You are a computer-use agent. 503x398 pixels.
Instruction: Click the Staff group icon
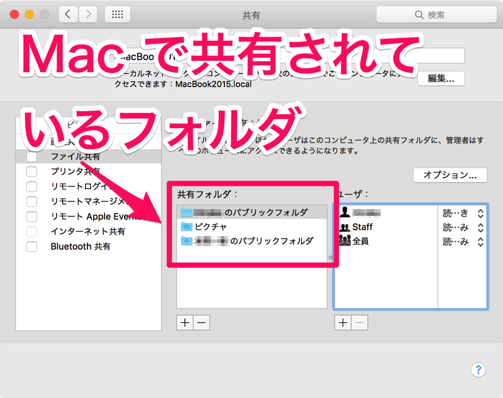[x=345, y=227]
